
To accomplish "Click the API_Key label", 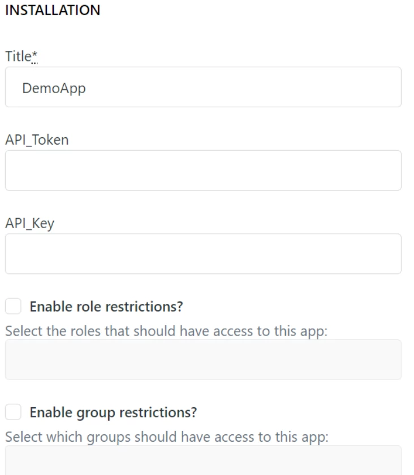I will point(29,224).
